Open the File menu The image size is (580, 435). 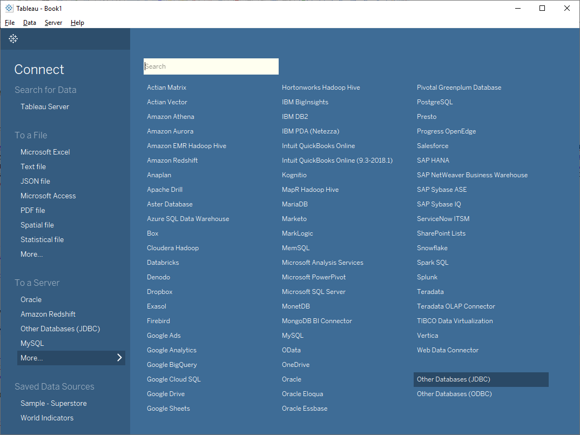(x=10, y=23)
